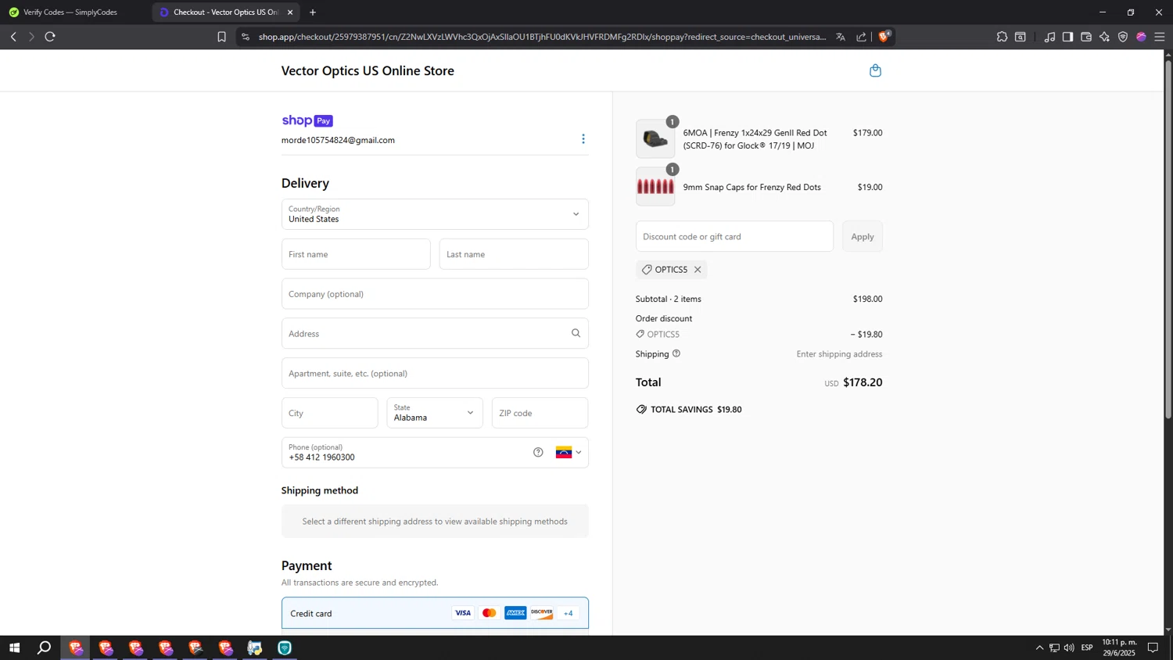Open the shopping bag cart icon
Image resolution: width=1173 pixels, height=660 pixels.
coord(875,70)
